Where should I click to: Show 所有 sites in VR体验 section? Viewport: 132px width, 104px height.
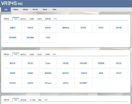(x=55, y=19)
